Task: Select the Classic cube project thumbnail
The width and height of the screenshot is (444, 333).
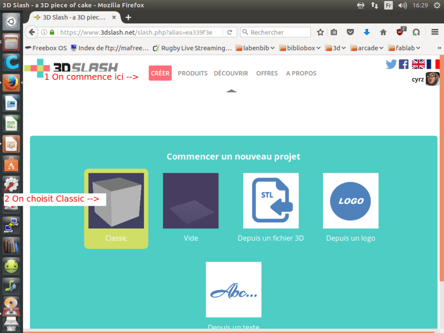Action: click(x=116, y=201)
